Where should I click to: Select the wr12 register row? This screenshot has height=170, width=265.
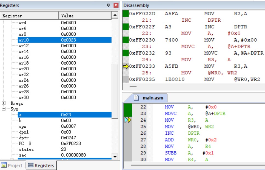pos(65,46)
